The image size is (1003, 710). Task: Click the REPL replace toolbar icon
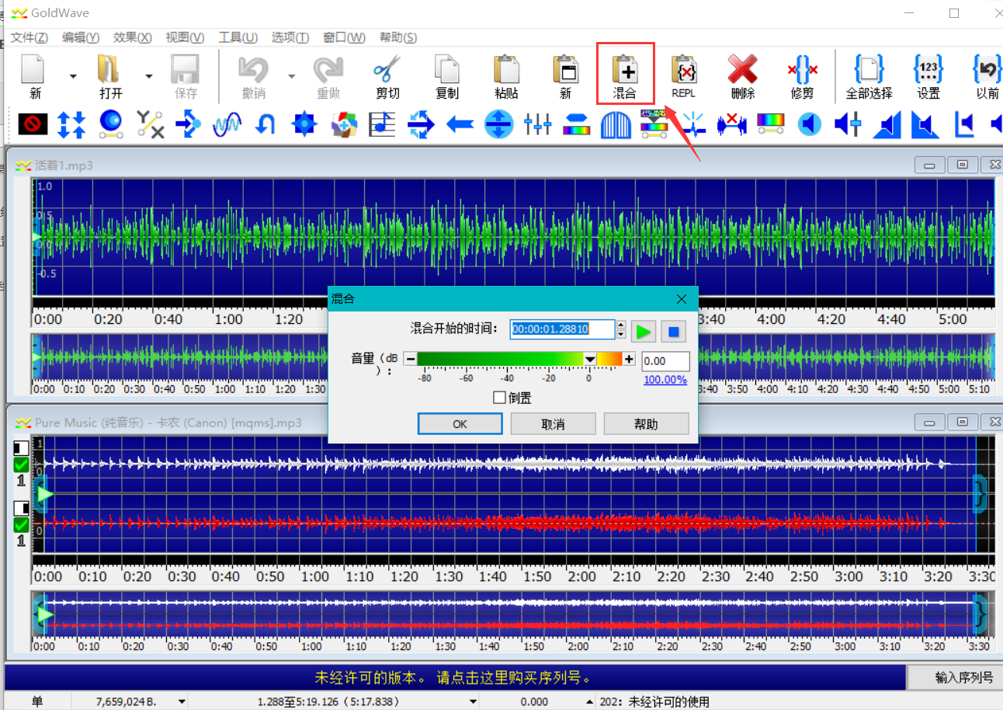pyautogui.click(x=683, y=73)
